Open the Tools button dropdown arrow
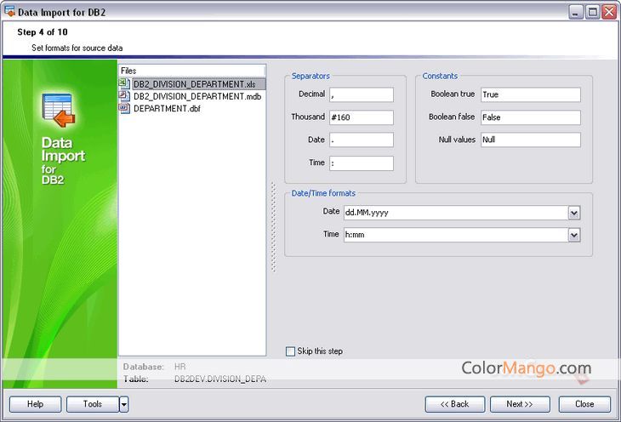The image size is (621, 422). click(124, 404)
